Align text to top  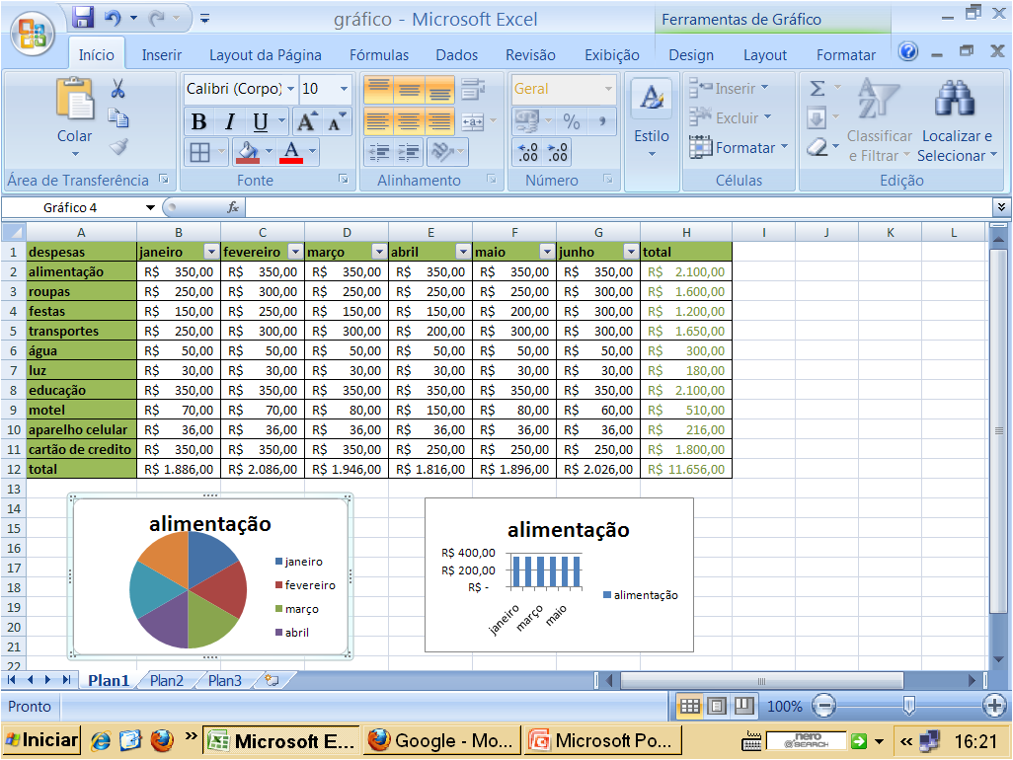point(378,90)
